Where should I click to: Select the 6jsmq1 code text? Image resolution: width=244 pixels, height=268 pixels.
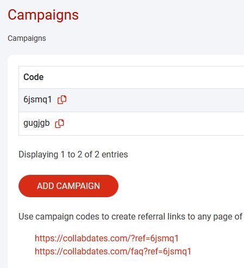click(x=37, y=100)
